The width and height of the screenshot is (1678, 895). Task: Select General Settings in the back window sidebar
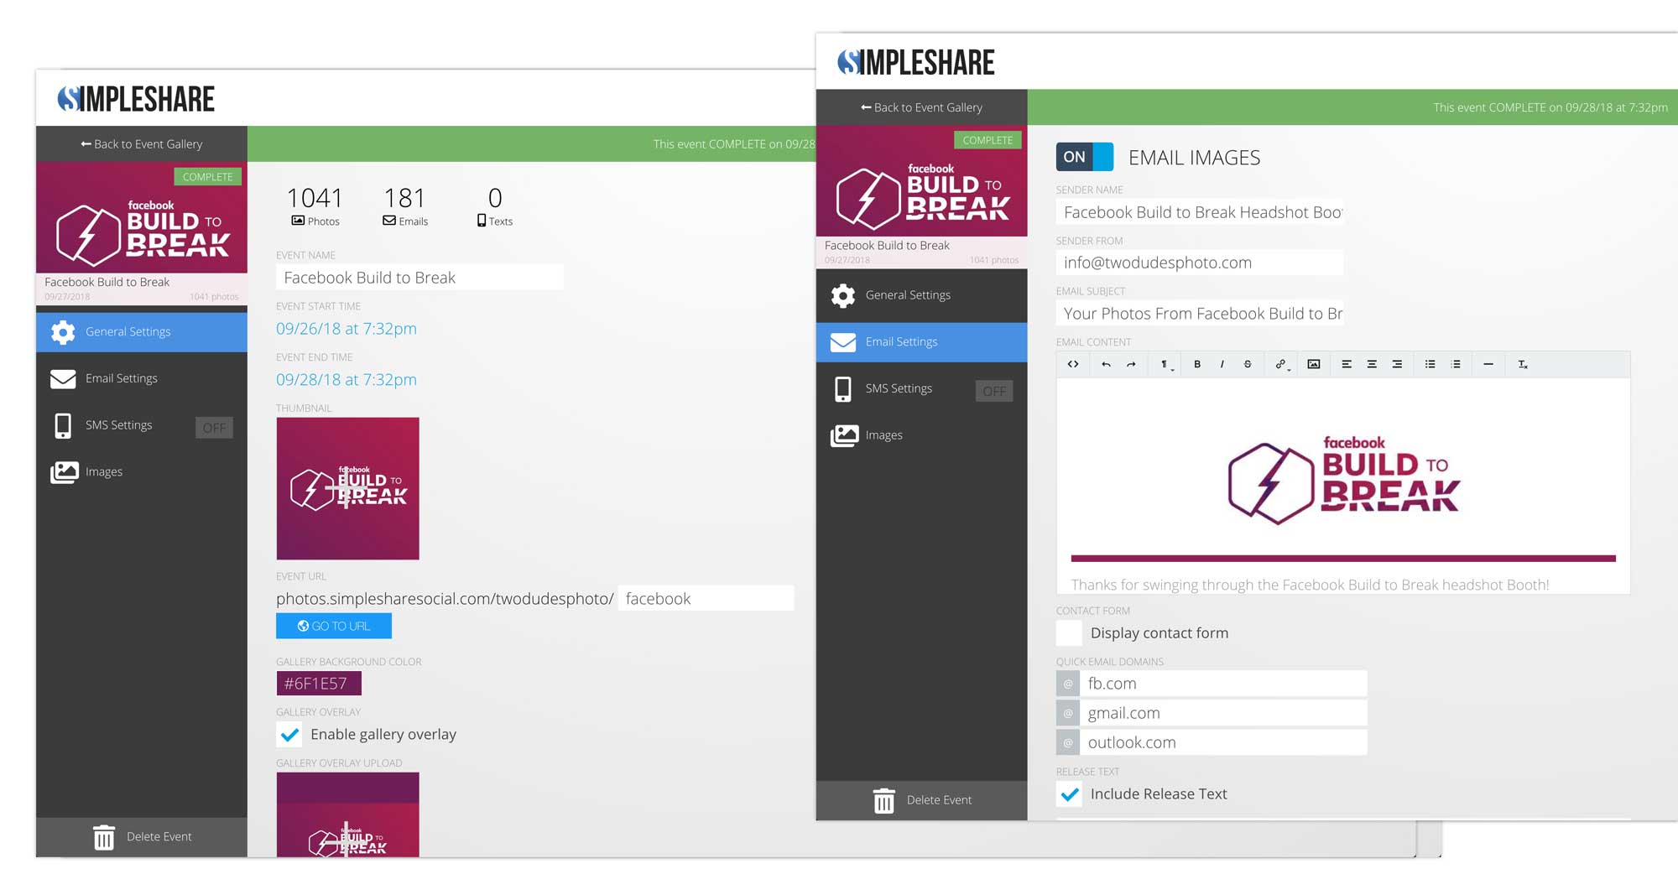tap(142, 332)
